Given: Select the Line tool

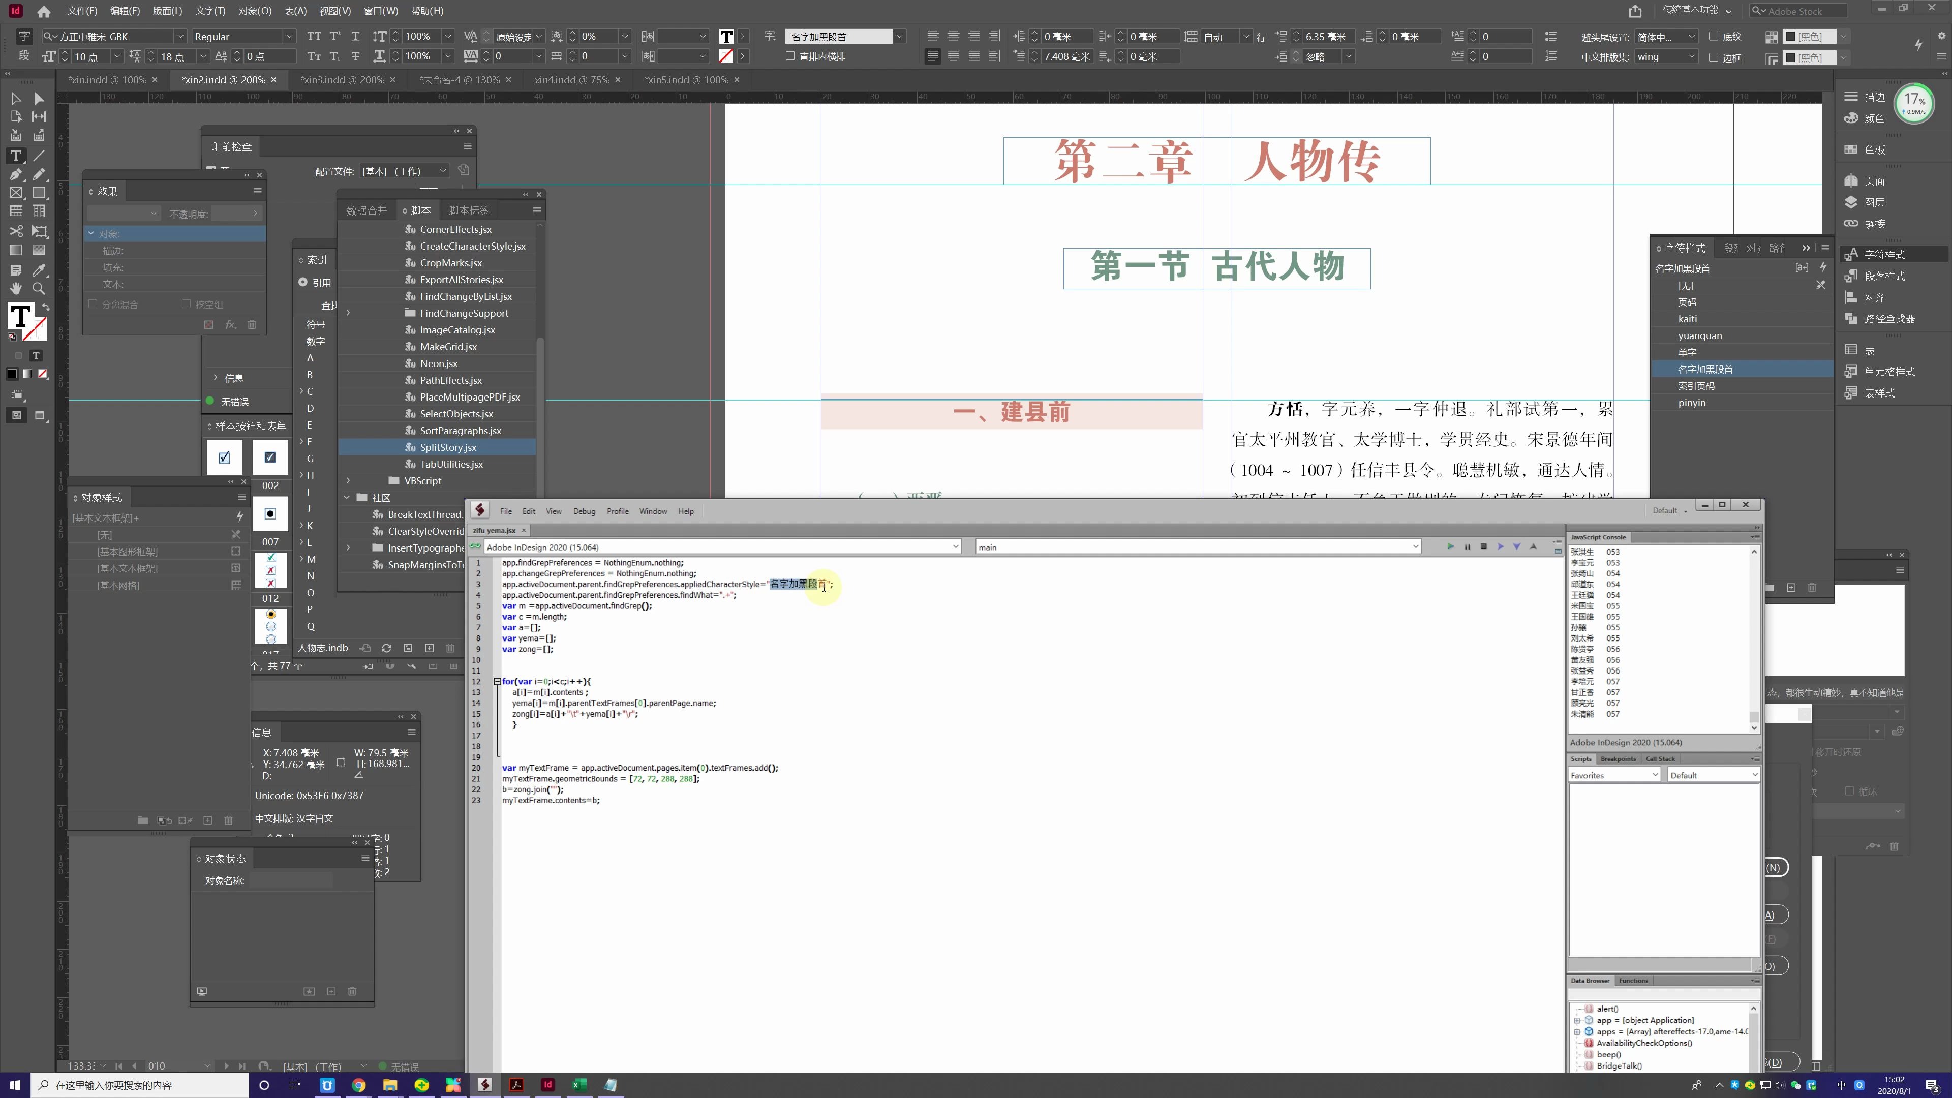Looking at the screenshot, I should tap(40, 156).
